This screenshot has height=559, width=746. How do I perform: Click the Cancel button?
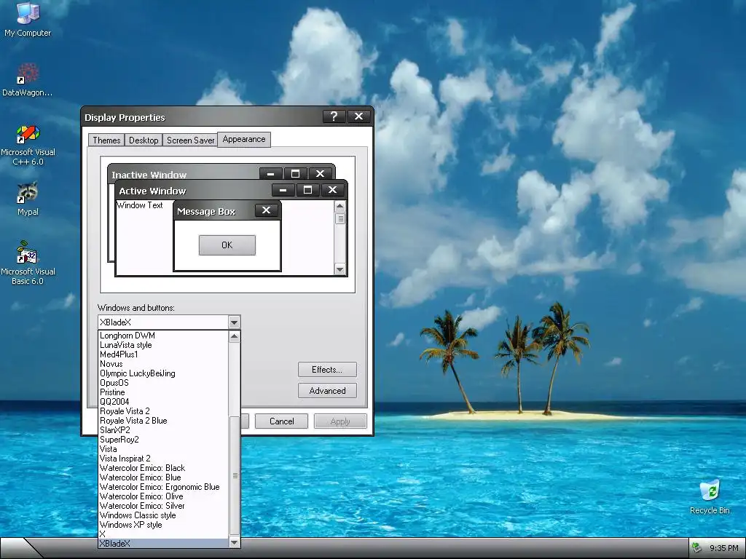click(281, 421)
